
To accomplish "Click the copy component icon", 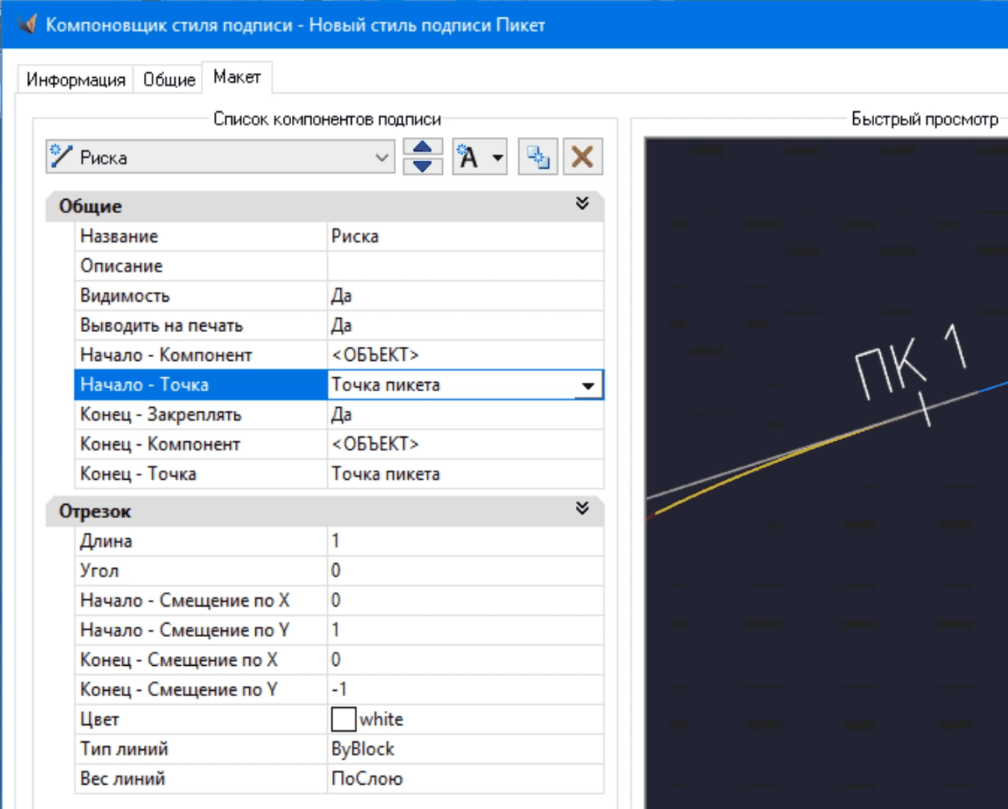I will [538, 157].
